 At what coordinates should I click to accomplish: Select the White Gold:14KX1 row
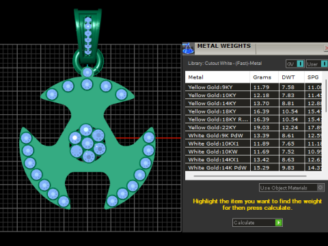(x=254, y=160)
